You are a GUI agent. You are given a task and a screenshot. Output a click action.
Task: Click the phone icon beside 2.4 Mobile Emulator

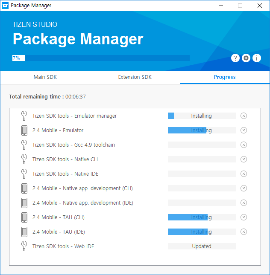[24, 130]
